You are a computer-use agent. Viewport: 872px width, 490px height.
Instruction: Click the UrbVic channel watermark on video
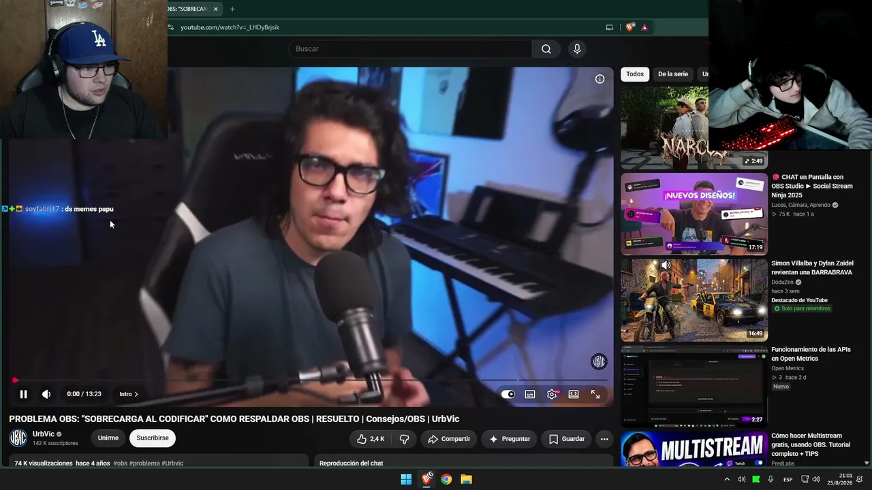[x=598, y=361]
